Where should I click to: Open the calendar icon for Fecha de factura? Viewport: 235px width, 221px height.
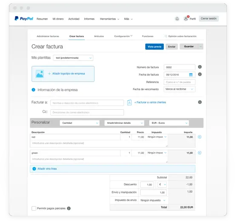191,75
